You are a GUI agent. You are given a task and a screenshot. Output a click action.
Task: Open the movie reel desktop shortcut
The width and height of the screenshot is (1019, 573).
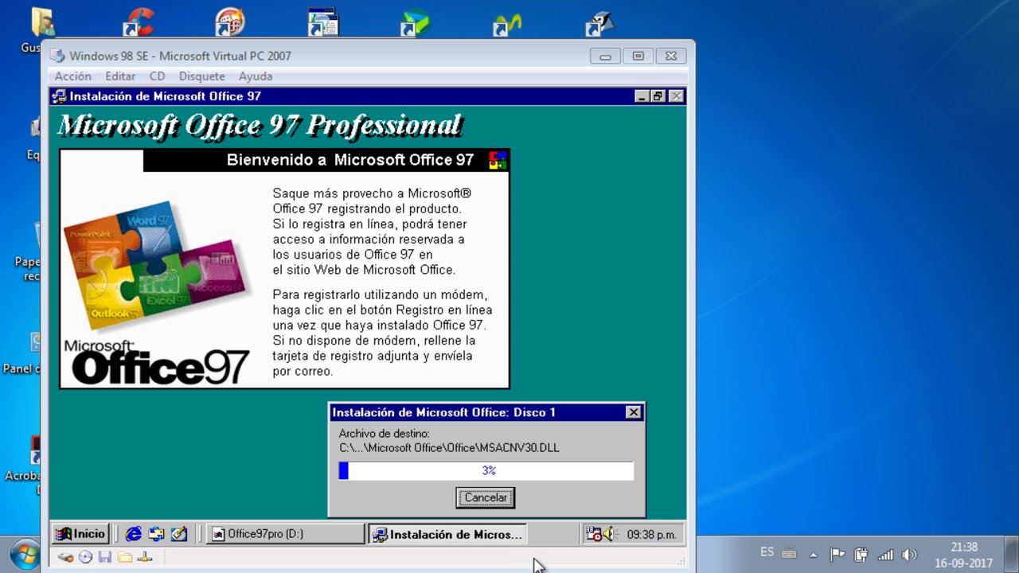click(x=230, y=21)
